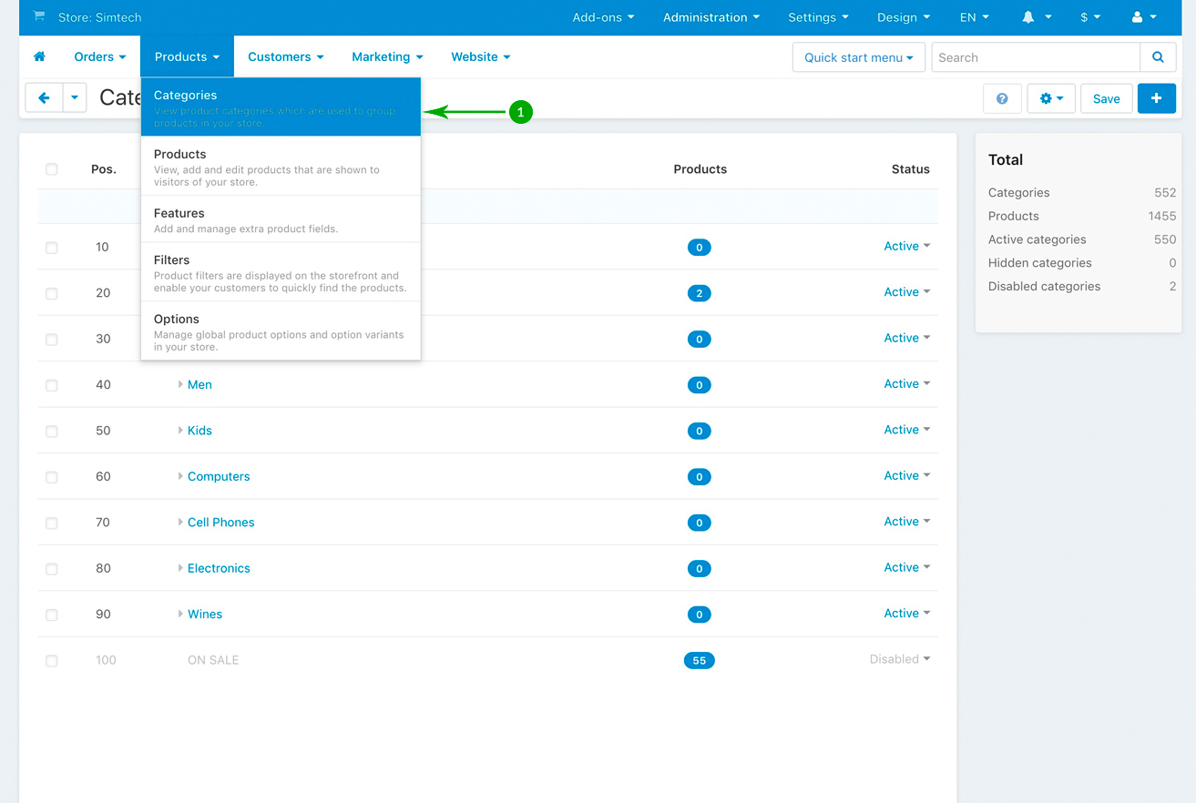
Task: Open the gear settings dropdown
Action: pyautogui.click(x=1051, y=98)
